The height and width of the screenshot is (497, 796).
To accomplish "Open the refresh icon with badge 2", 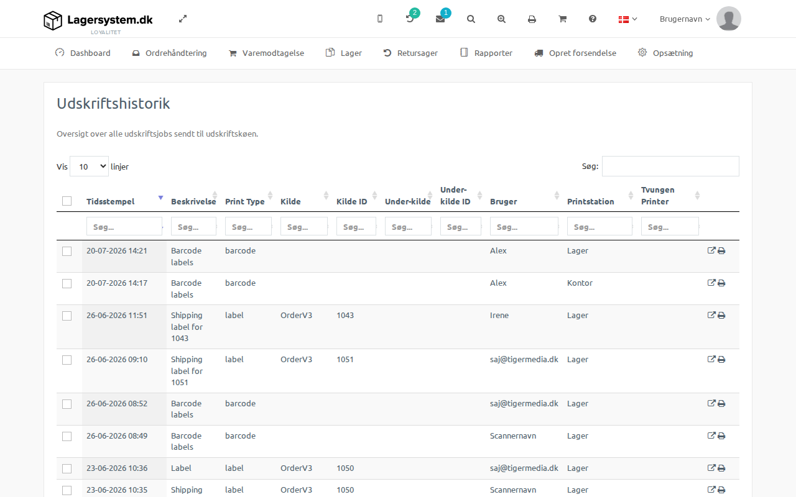I will click(410, 19).
